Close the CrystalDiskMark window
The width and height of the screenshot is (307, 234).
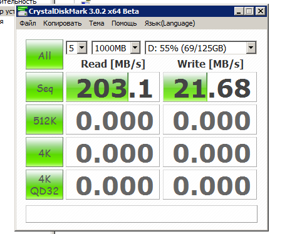click(x=261, y=11)
